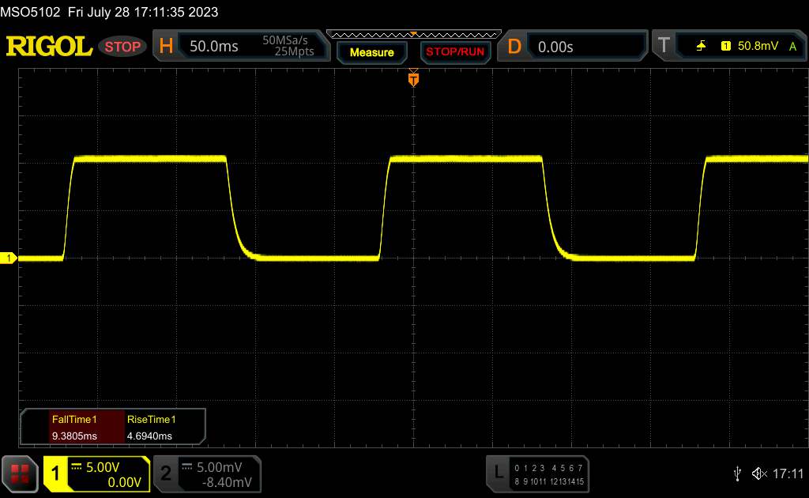Click the RIGOL logo
The width and height of the screenshot is (809, 498).
49,47
